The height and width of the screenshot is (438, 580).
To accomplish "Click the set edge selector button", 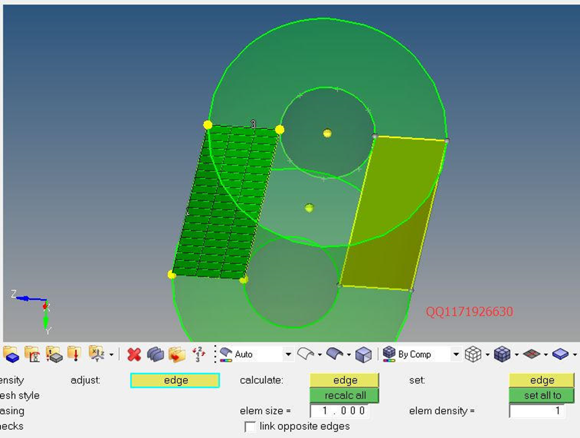I will 542,380.
